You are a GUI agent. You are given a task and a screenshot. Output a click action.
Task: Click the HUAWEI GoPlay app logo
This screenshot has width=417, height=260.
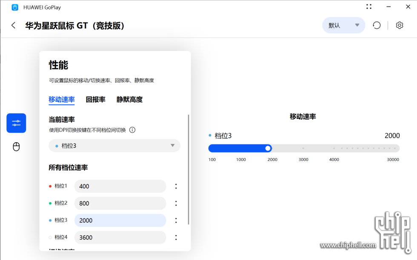[15, 8]
